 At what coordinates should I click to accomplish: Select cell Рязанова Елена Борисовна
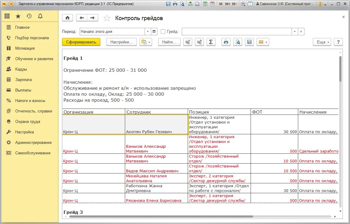156,198
